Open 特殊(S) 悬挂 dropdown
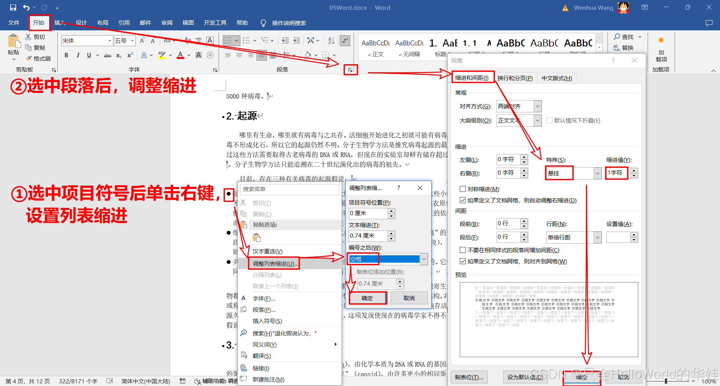This screenshot has width=720, height=386. 597,173
